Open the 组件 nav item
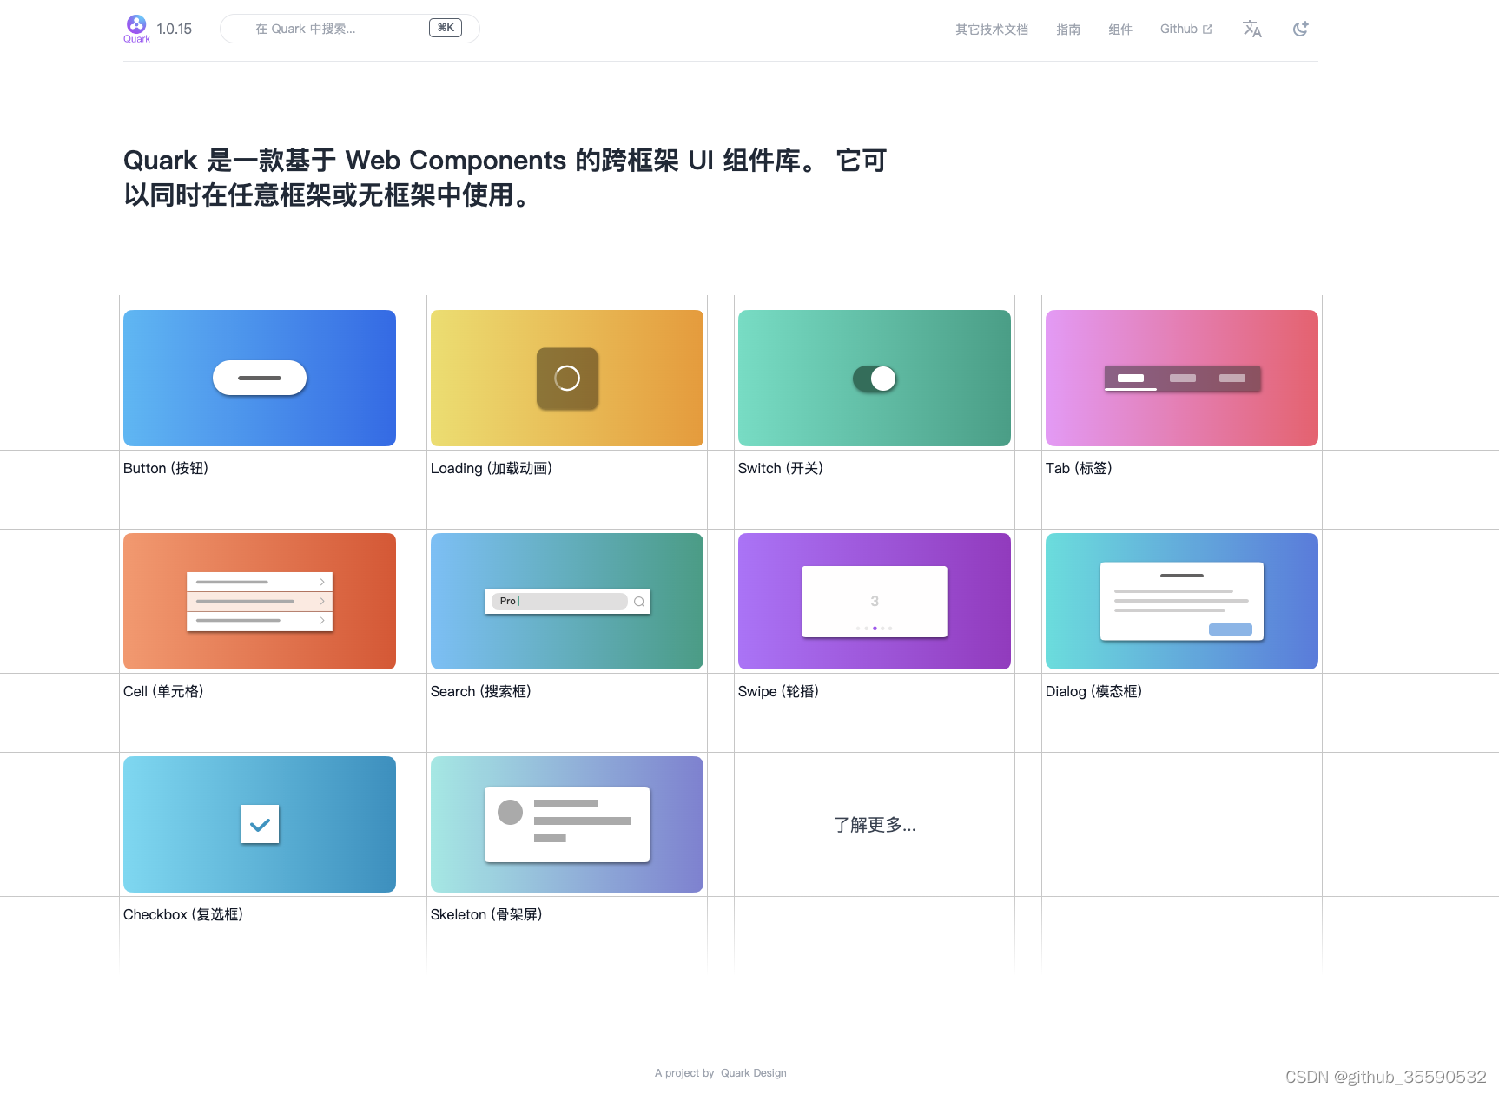This screenshot has height=1094, width=1499. coord(1120,30)
